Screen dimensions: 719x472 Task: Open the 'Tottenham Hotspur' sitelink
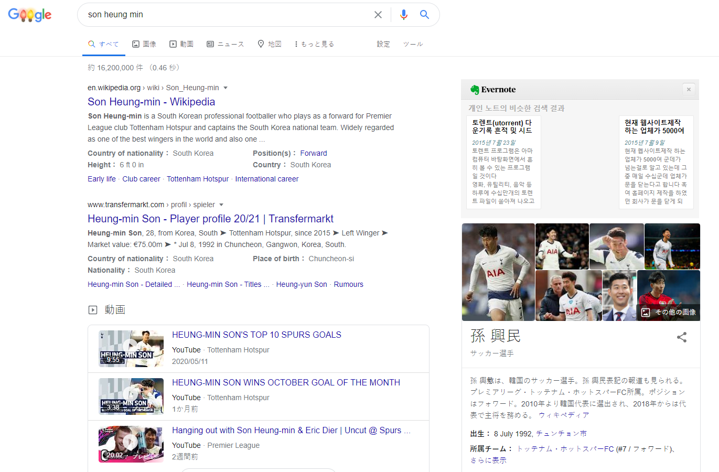point(198,179)
